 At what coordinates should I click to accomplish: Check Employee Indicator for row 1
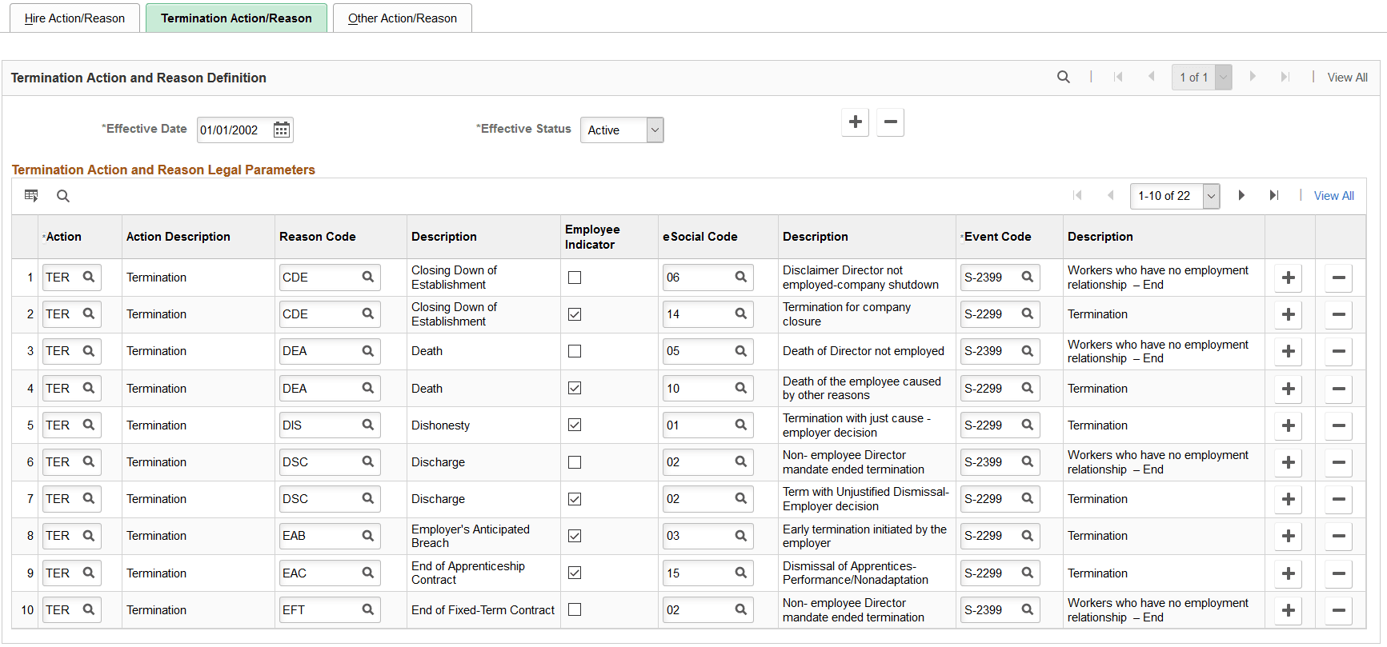[575, 278]
